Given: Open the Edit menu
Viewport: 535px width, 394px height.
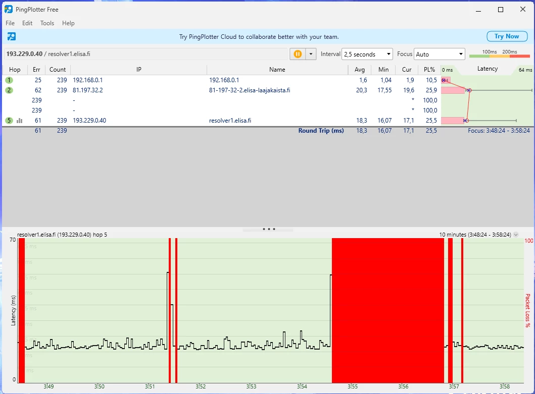Looking at the screenshot, I should click(27, 23).
